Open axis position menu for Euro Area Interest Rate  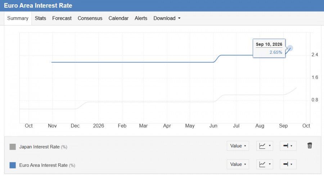tap(288, 164)
